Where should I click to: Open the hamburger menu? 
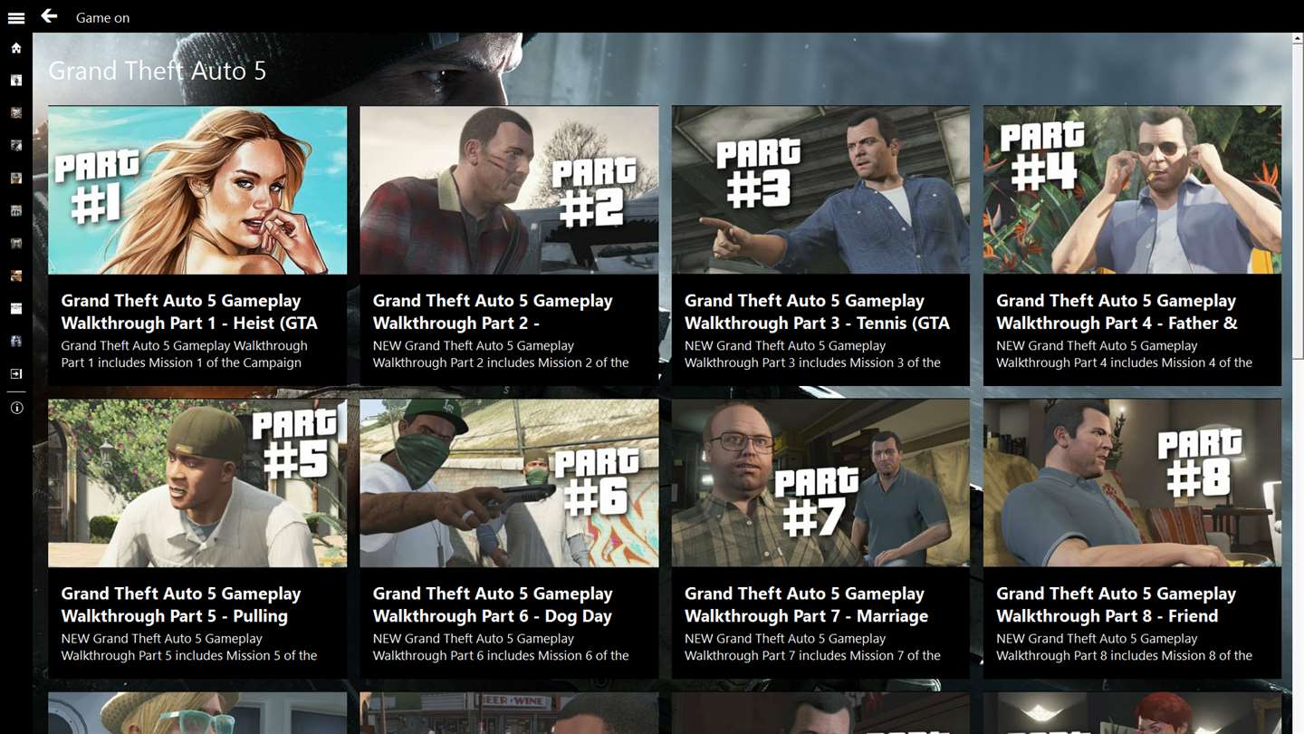coord(16,17)
